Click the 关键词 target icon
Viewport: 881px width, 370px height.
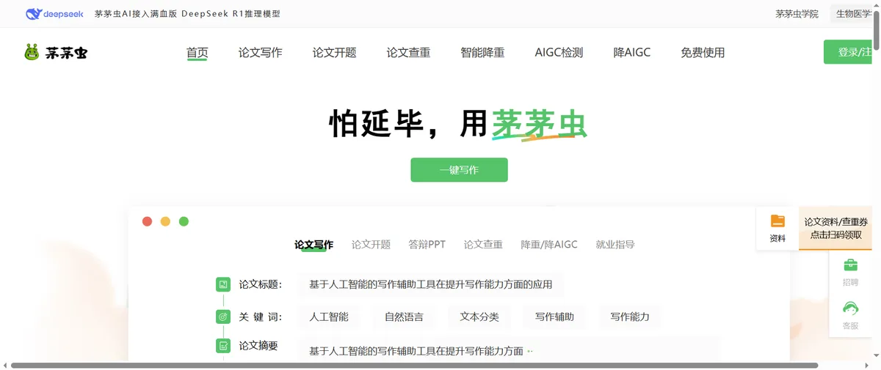pyautogui.click(x=223, y=317)
